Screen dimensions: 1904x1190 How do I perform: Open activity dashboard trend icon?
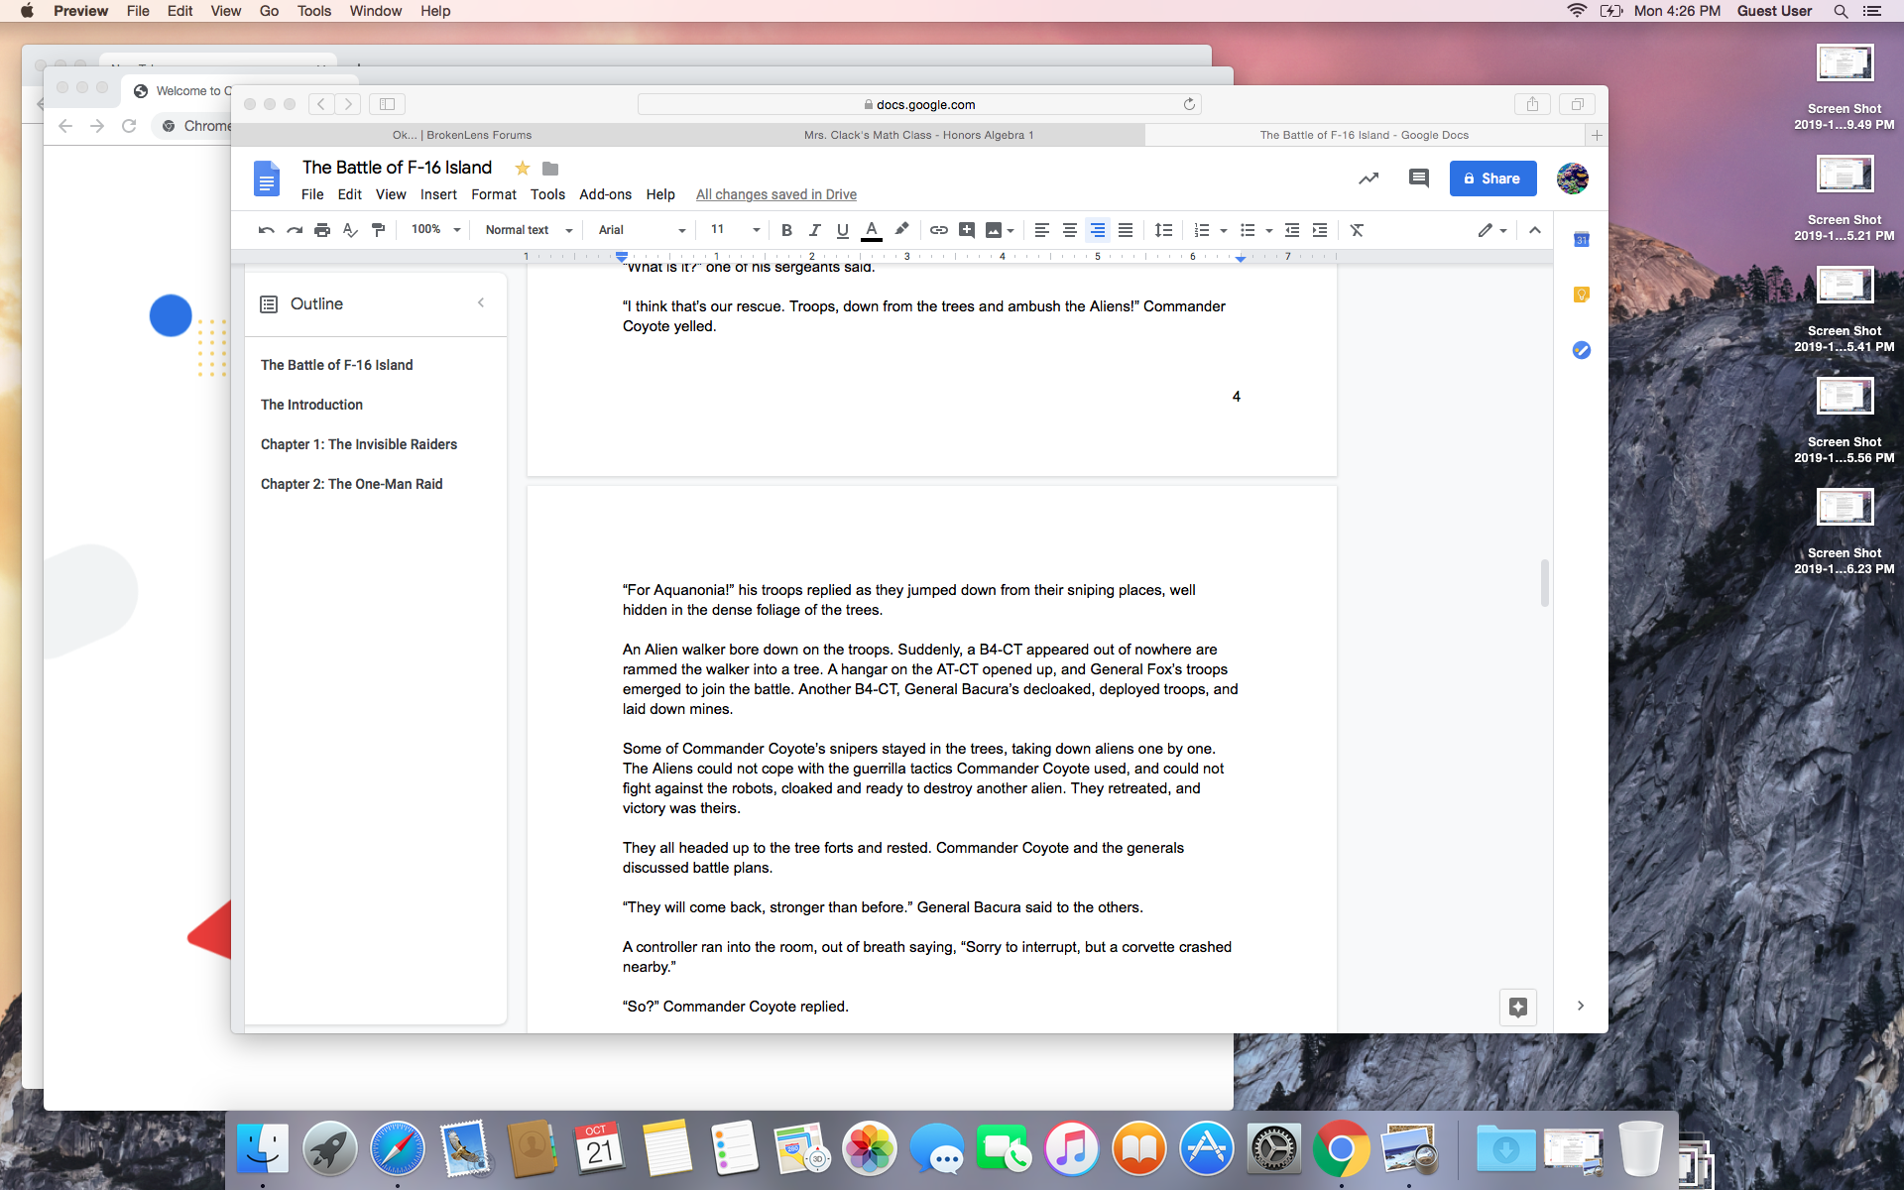pos(1368,178)
